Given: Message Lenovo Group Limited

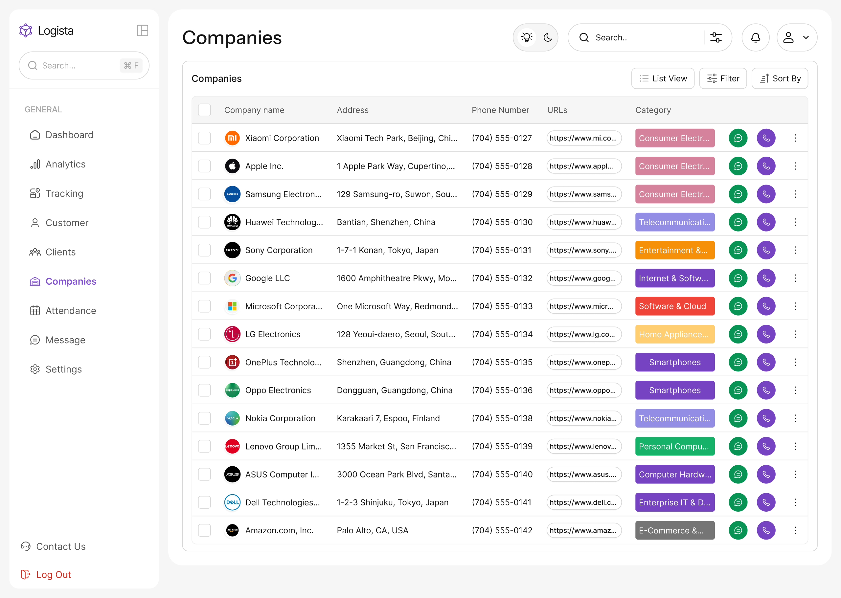Looking at the screenshot, I should (738, 446).
